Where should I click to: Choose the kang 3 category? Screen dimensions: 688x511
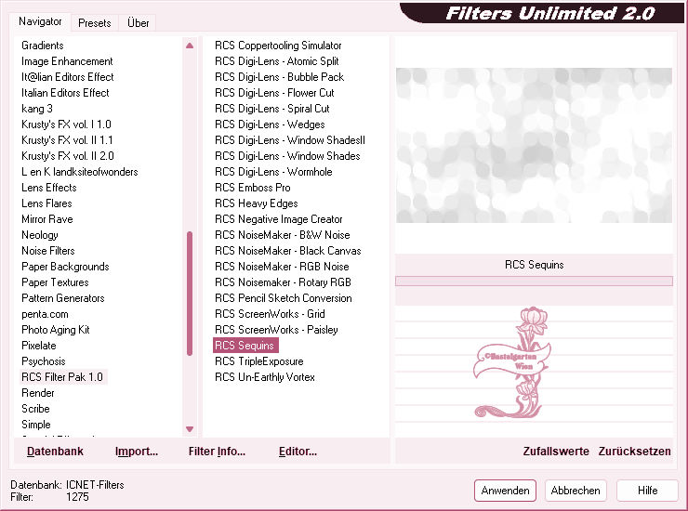(x=37, y=109)
